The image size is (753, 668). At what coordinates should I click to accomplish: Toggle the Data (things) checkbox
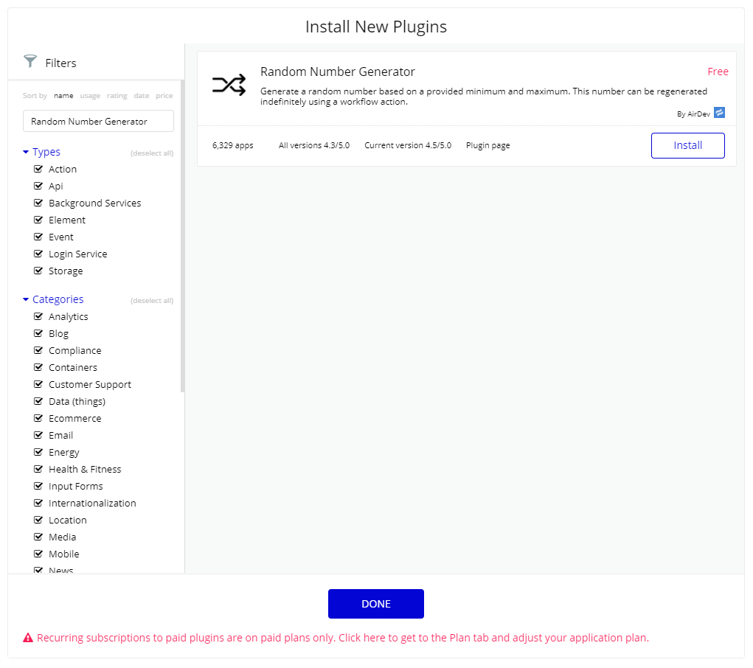38,402
